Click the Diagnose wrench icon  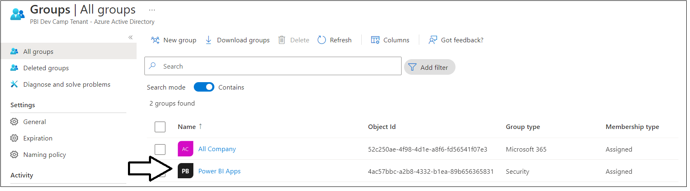click(x=14, y=84)
